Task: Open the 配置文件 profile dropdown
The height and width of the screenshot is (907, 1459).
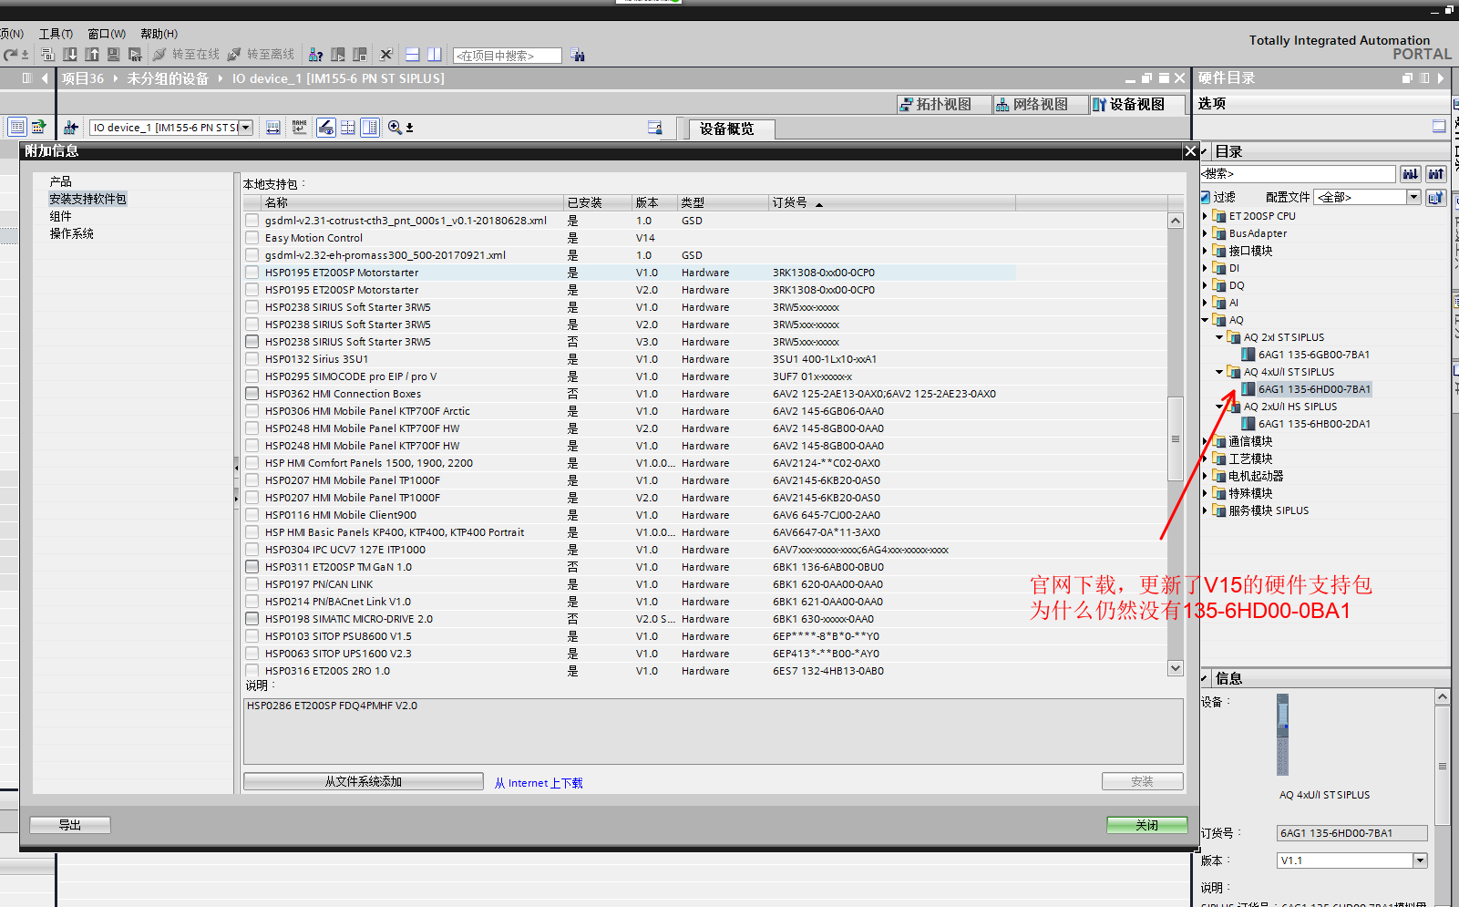Action: 1413,197
